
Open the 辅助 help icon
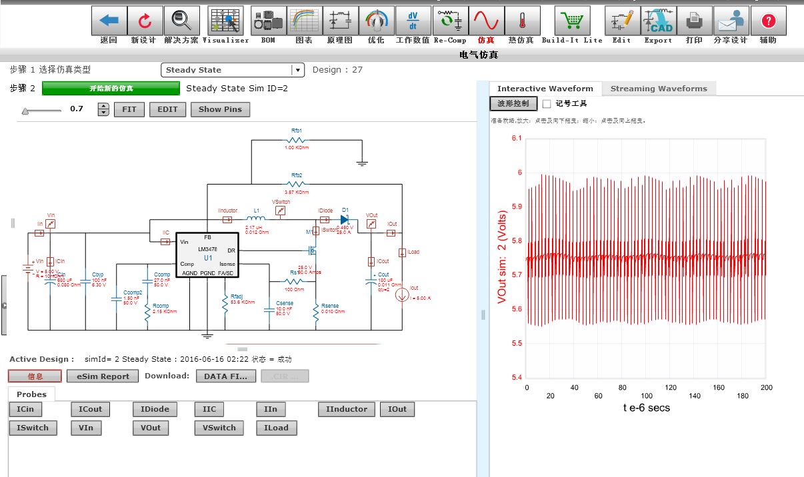click(768, 21)
